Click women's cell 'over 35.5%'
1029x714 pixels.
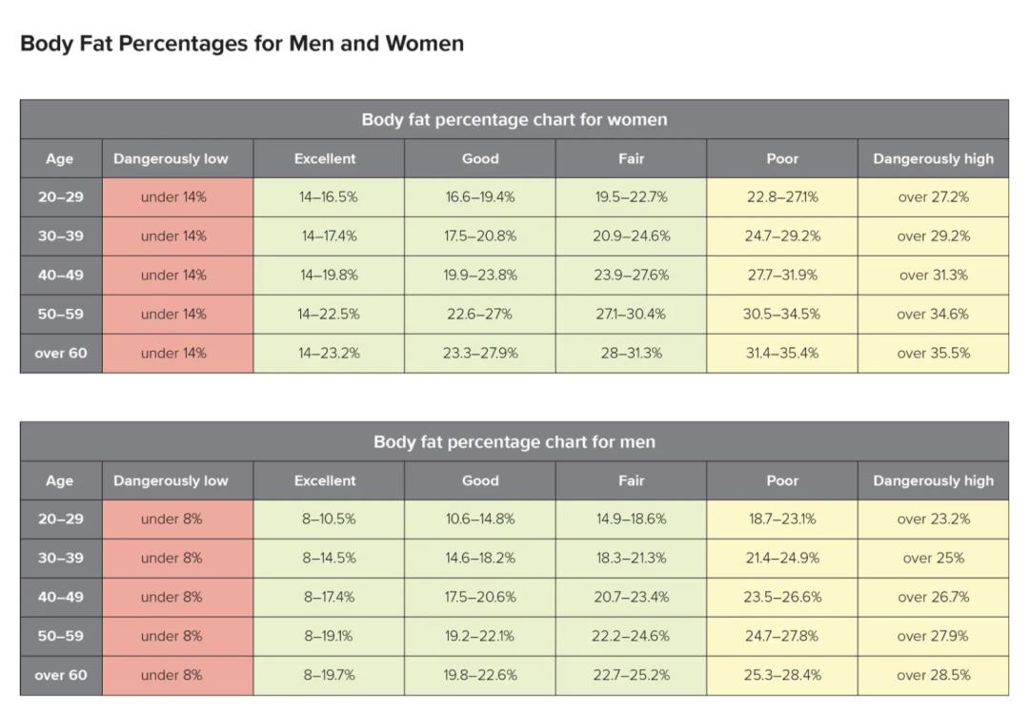click(x=933, y=353)
